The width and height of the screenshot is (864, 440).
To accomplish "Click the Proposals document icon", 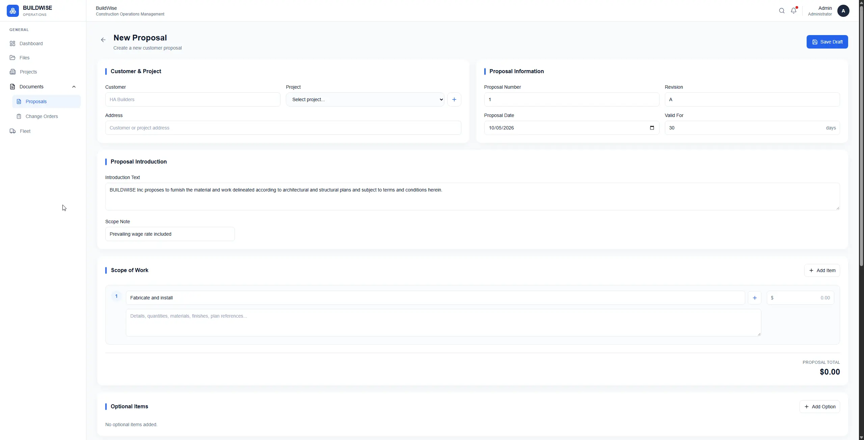I will click(19, 101).
